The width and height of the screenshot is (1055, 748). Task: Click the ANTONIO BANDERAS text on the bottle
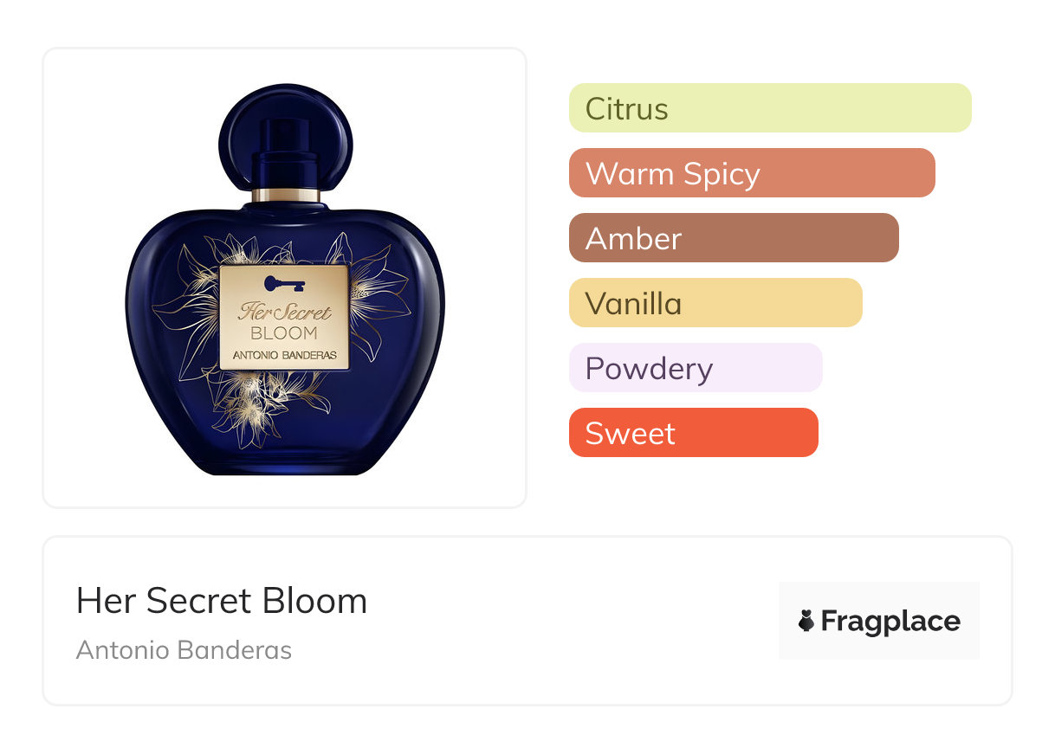click(284, 356)
